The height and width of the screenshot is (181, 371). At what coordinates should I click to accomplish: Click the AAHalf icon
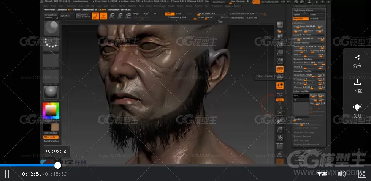coord(280,61)
